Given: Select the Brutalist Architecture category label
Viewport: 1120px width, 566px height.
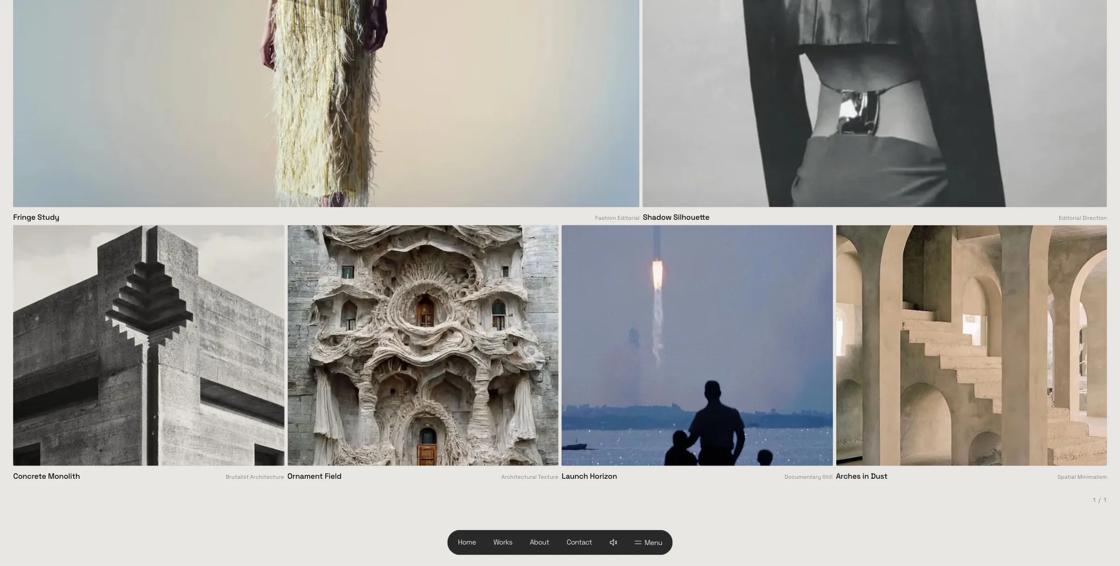Looking at the screenshot, I should 255,477.
